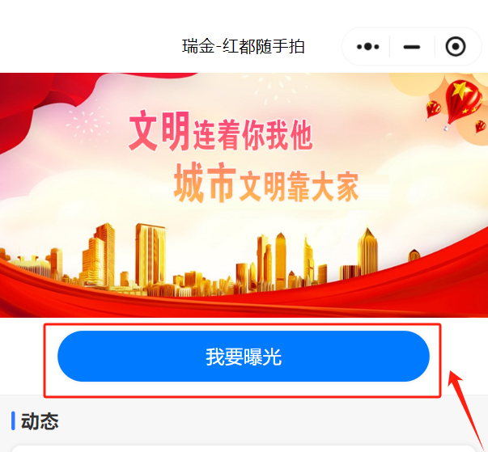This screenshot has width=488, height=452.
Task: Tap the blue 我要曝光 button
Action: tap(244, 356)
